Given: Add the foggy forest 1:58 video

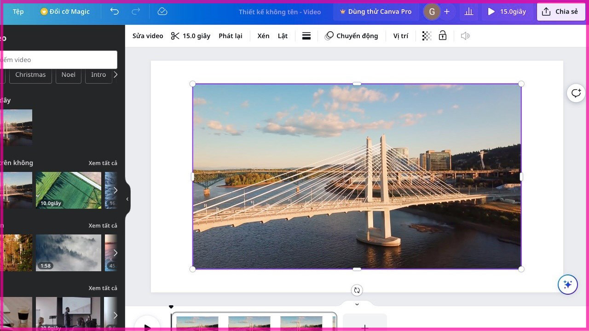Looking at the screenshot, I should tap(69, 253).
